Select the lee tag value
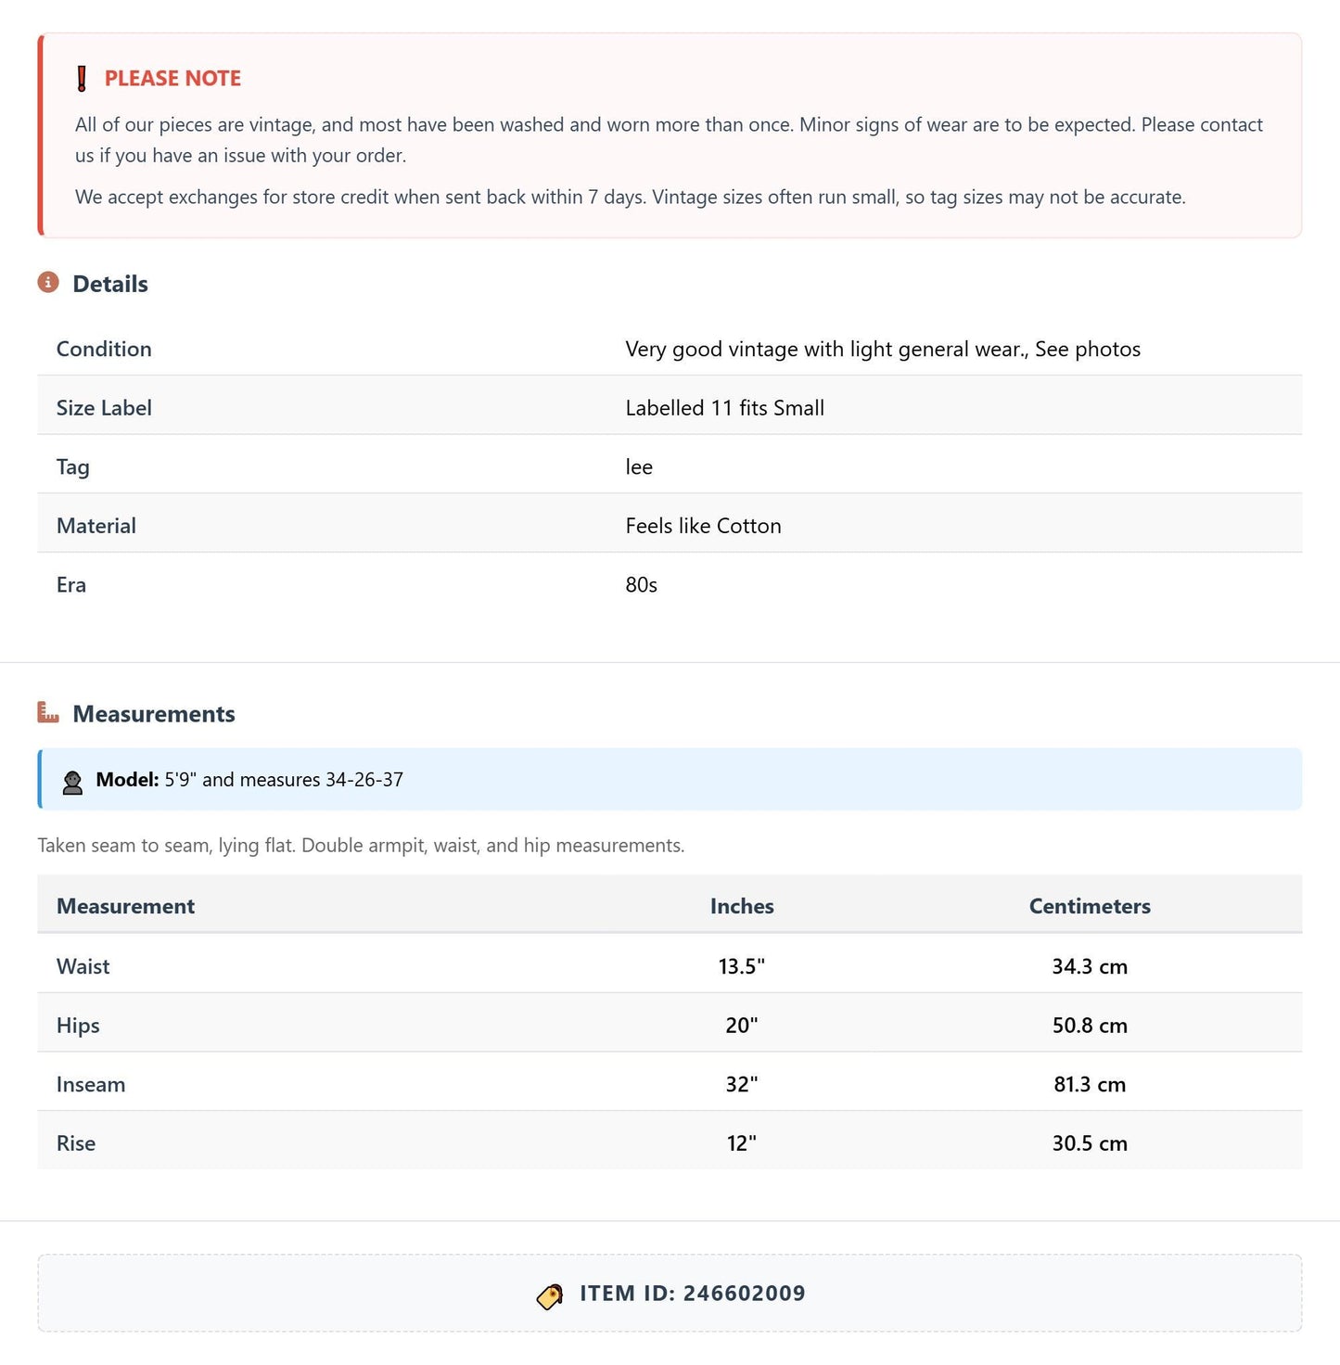 click(639, 467)
